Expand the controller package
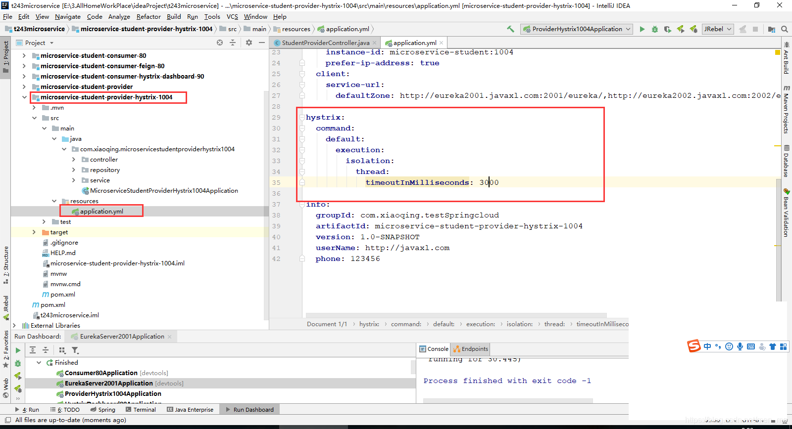The image size is (792, 429). (x=74, y=160)
